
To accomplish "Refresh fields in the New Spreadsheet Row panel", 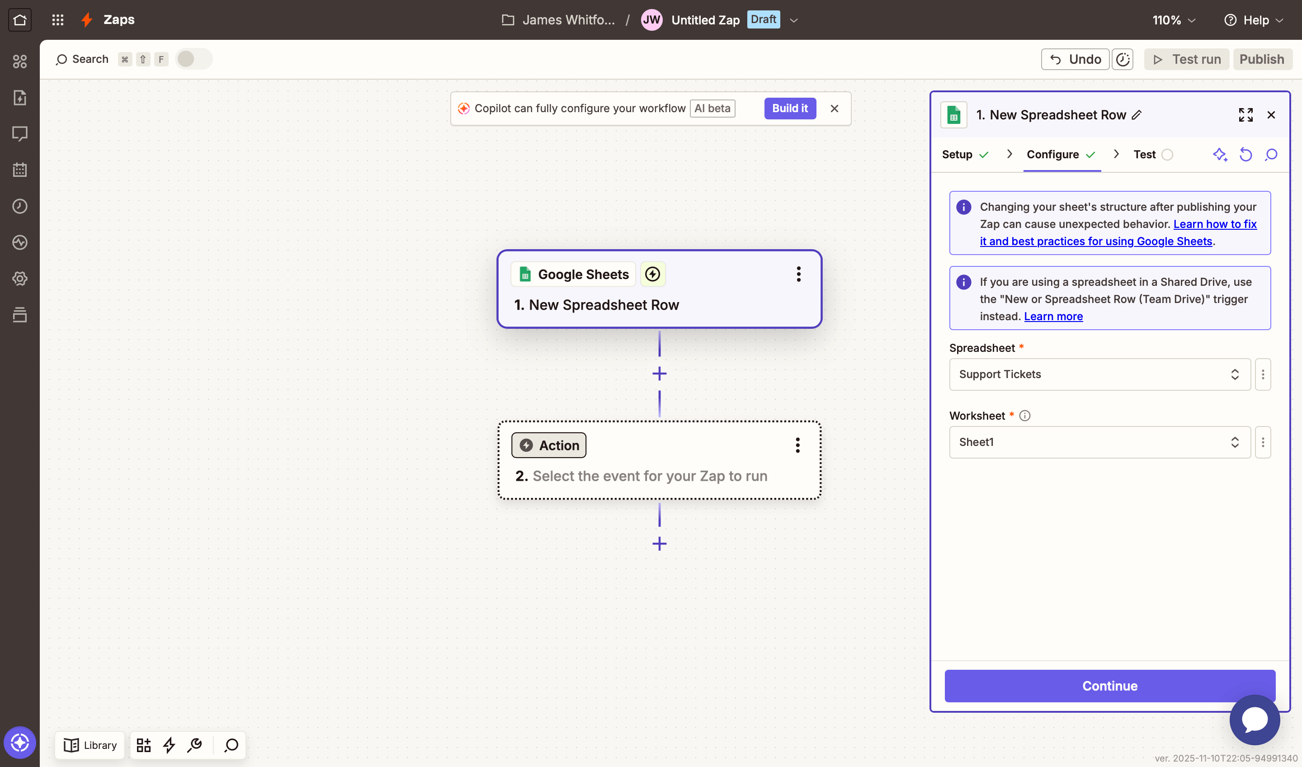I will (x=1245, y=155).
